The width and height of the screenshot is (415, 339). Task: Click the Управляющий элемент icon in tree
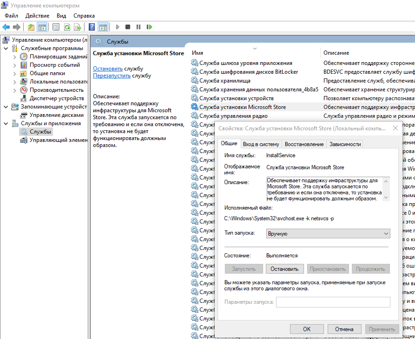pos(24,140)
